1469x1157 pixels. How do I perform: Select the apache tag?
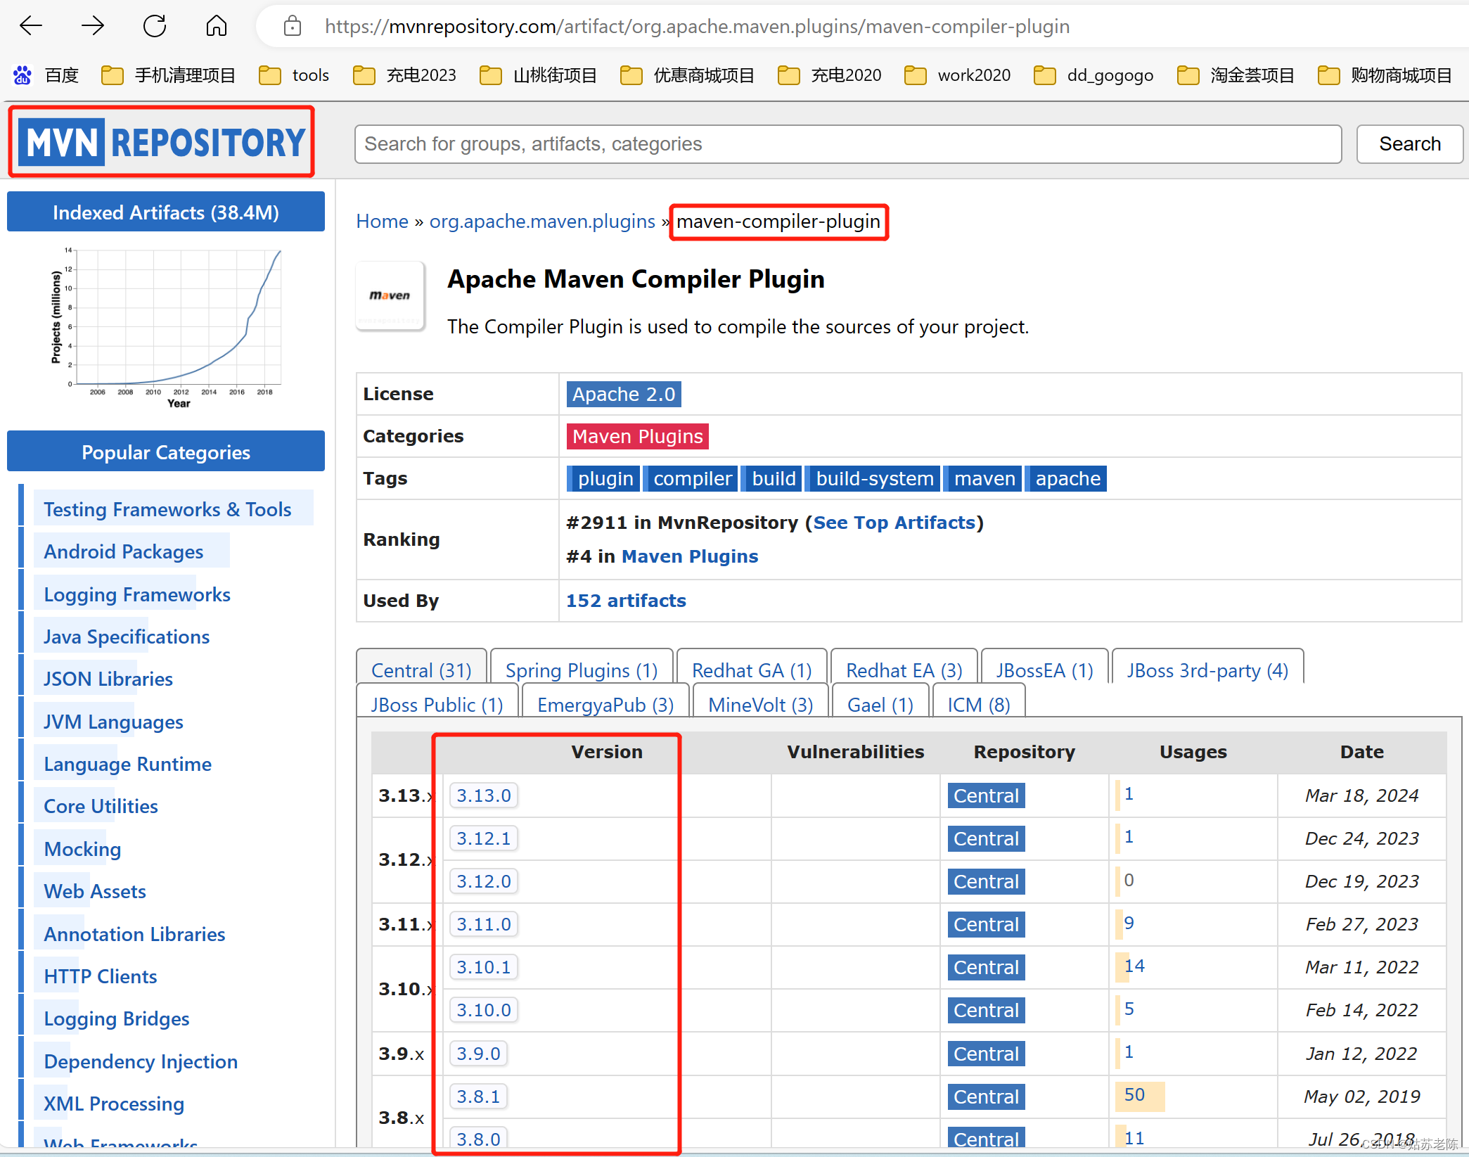point(1067,478)
